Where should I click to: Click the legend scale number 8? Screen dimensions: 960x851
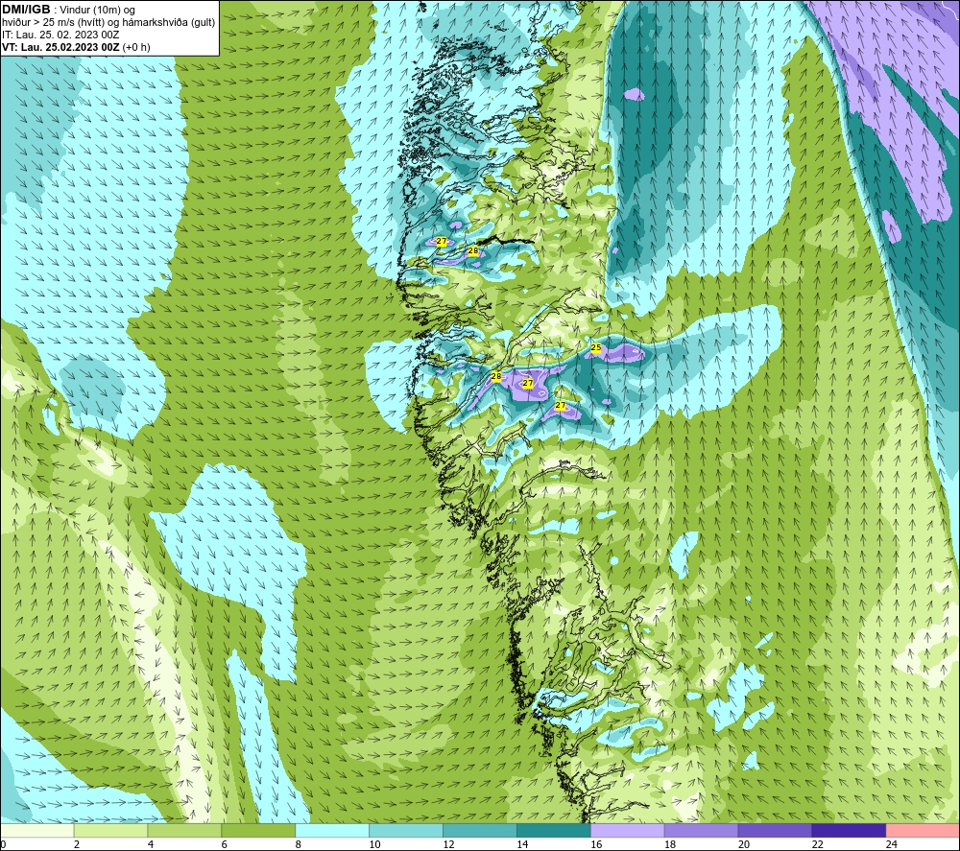pos(299,844)
